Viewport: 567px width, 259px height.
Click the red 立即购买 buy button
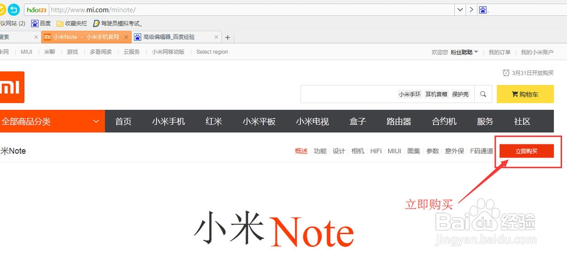click(x=527, y=151)
